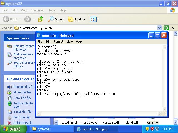Expand the Address bar dropdown

click(159, 28)
